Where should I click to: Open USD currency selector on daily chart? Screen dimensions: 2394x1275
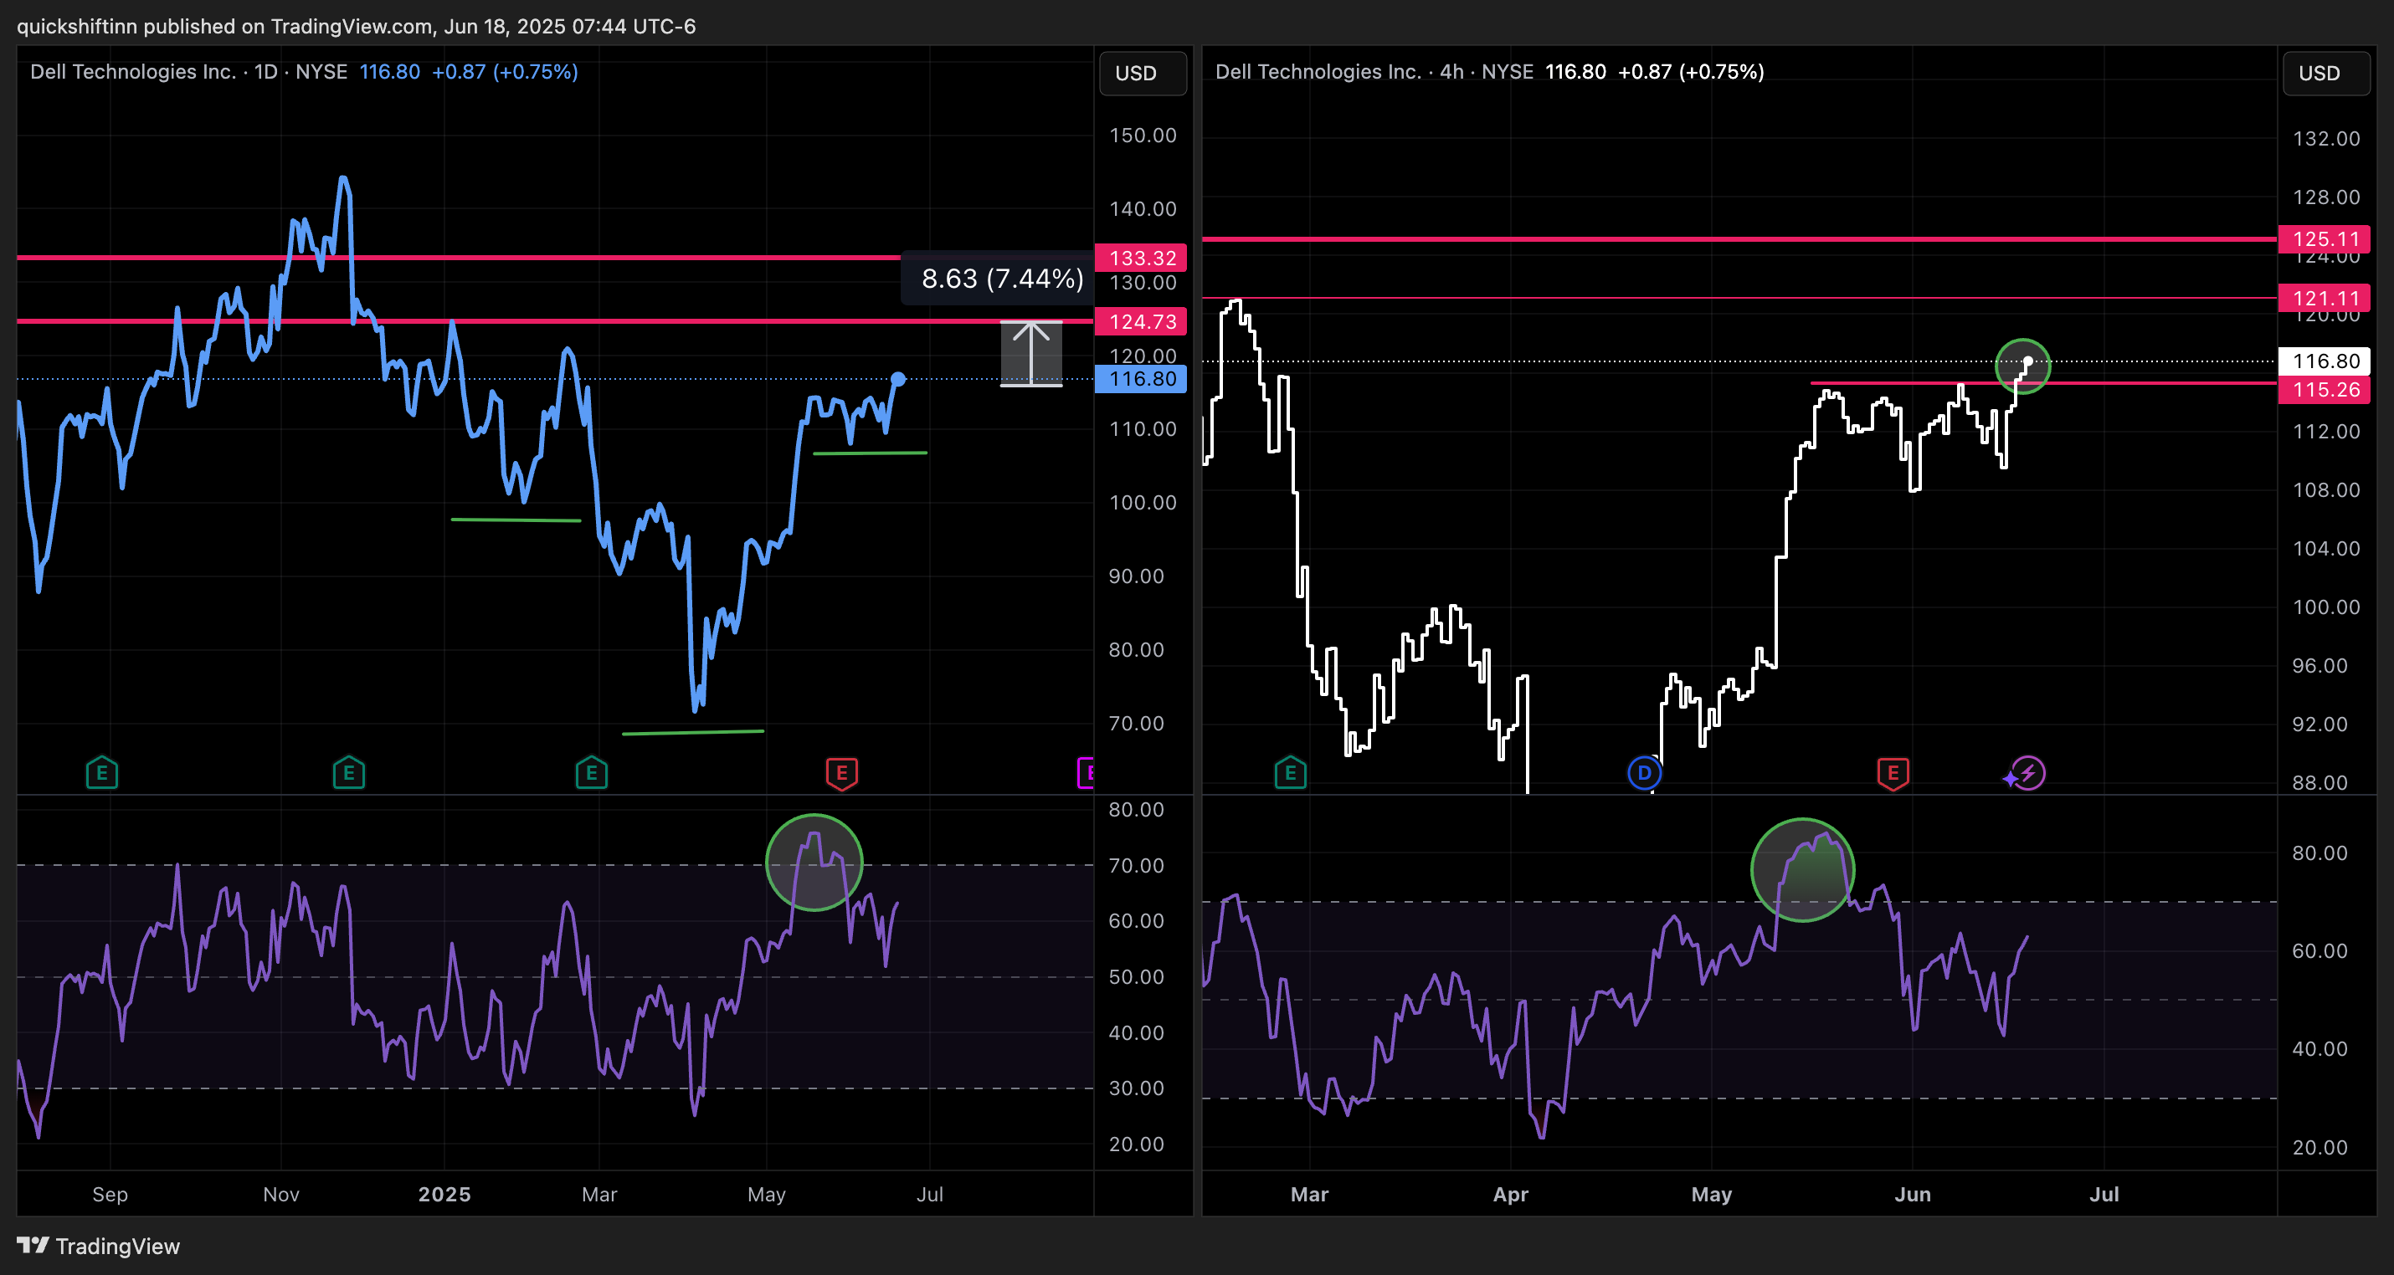pos(1142,74)
